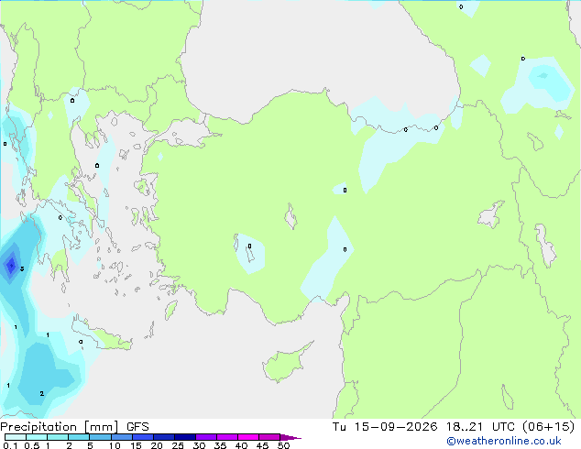Select the medium blue 10 mm legend swatch
This screenshot has height=449, width=581.
point(122,437)
